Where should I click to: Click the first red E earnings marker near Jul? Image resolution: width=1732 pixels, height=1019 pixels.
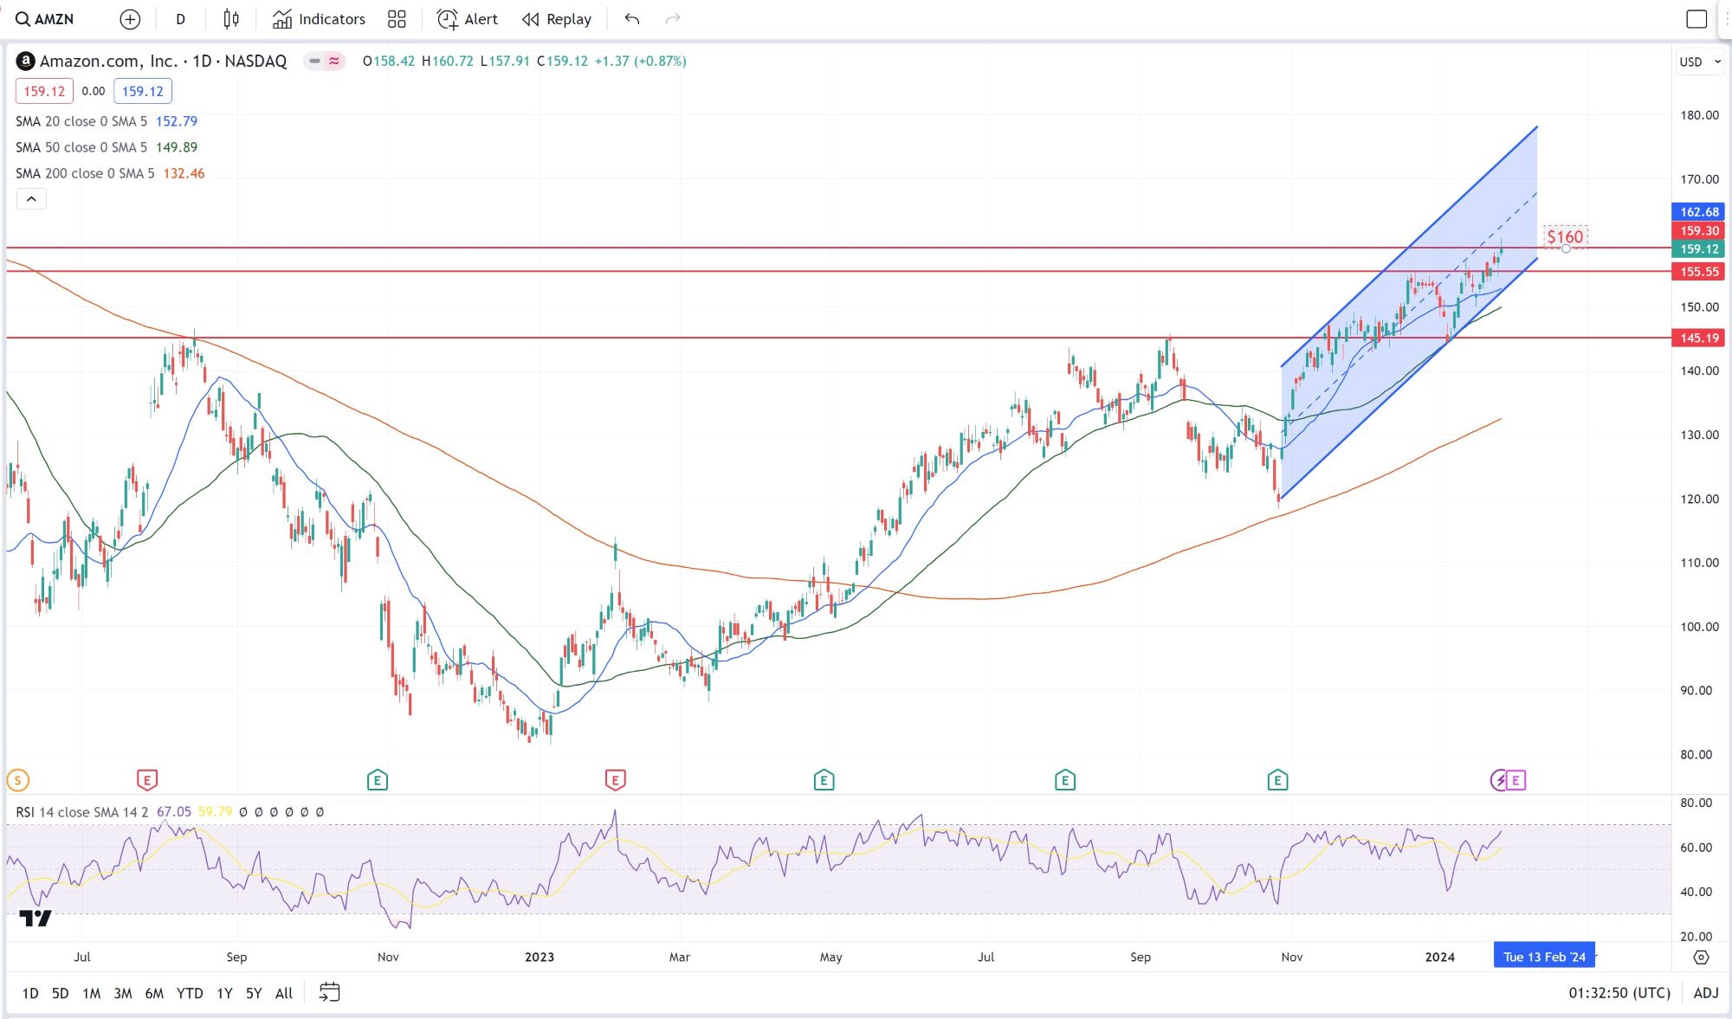[x=147, y=780]
